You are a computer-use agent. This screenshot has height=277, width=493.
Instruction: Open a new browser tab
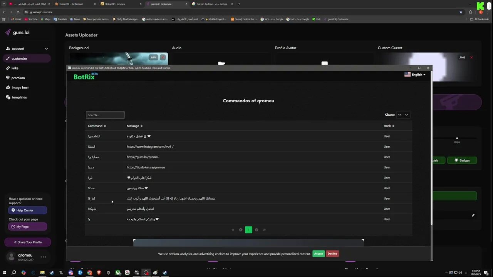click(239, 4)
